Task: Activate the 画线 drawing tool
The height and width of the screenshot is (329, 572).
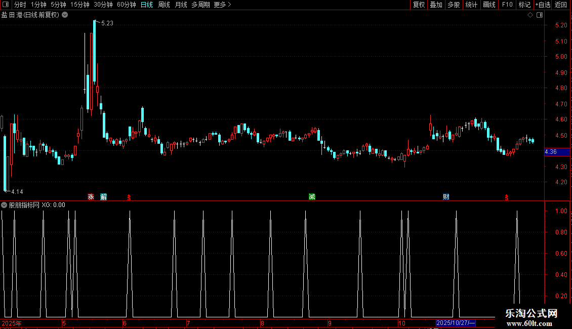Action: pyautogui.click(x=489, y=5)
